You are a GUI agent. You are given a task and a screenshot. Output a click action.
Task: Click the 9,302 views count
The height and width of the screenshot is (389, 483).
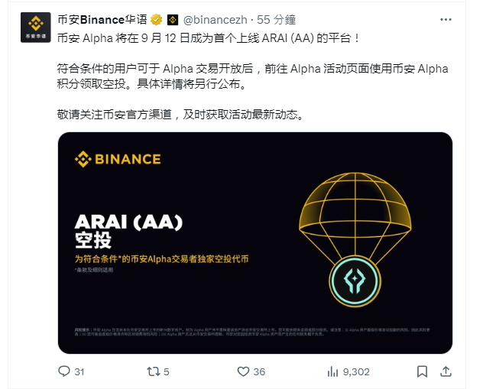coord(356,371)
